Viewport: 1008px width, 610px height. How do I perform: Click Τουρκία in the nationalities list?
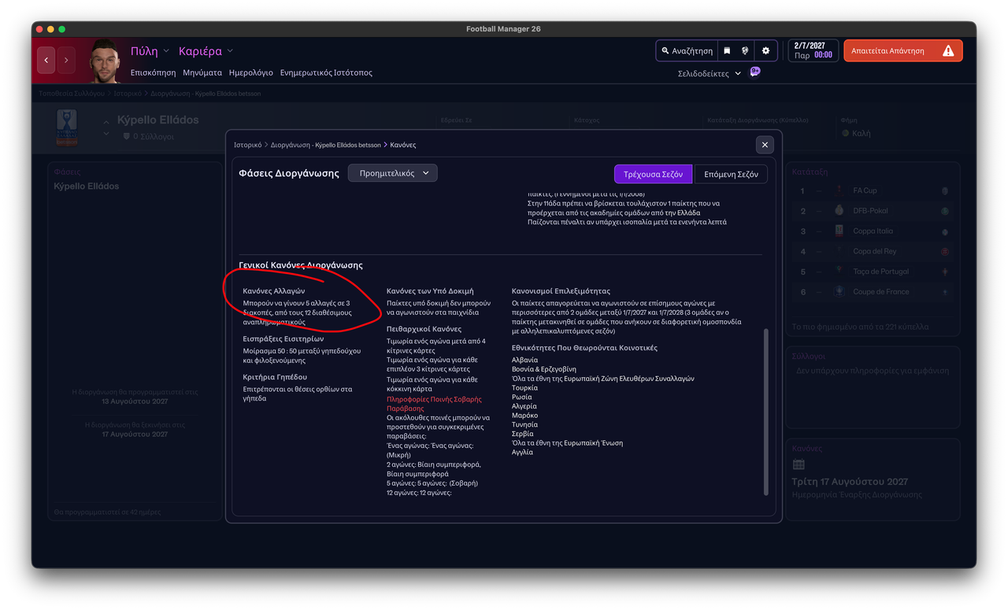coord(524,387)
